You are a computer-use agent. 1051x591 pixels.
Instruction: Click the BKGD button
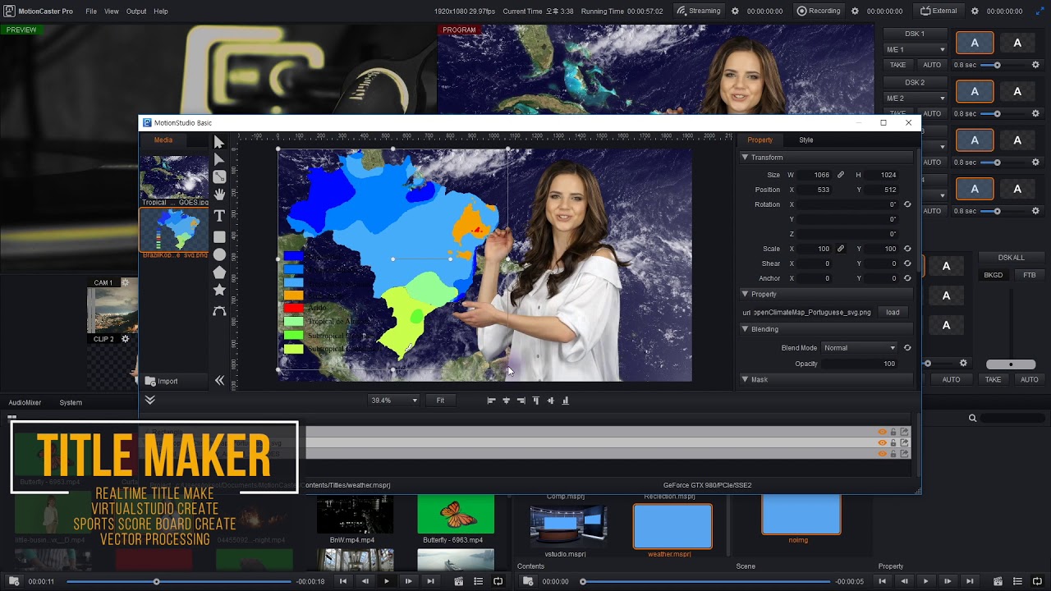pyautogui.click(x=994, y=276)
